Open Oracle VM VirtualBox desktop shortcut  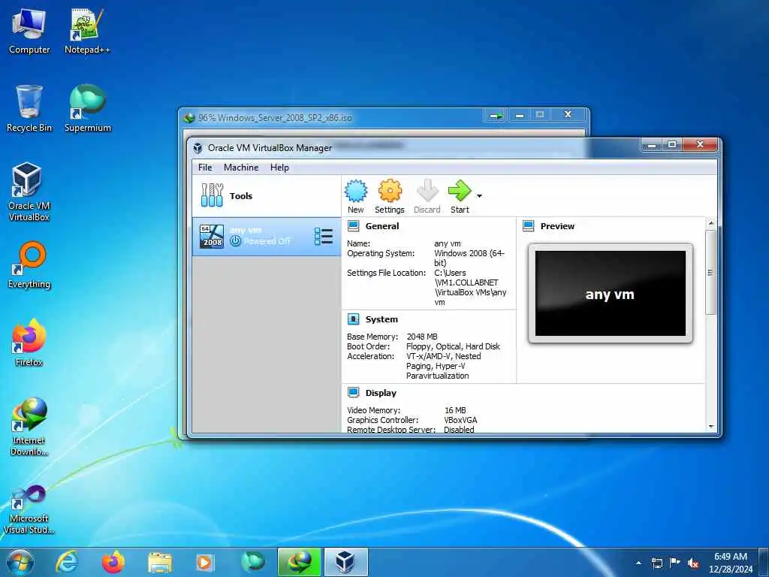pos(29,192)
